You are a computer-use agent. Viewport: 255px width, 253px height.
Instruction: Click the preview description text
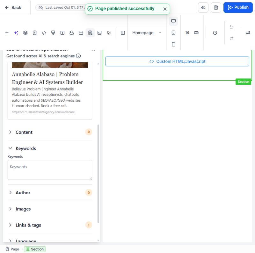click(47, 97)
